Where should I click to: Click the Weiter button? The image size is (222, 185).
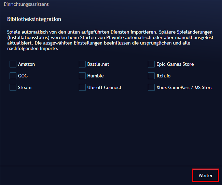205,175
